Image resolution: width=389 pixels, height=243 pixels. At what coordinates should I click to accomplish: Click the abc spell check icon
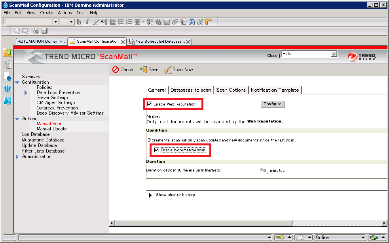pyautogui.click(x=200, y=22)
